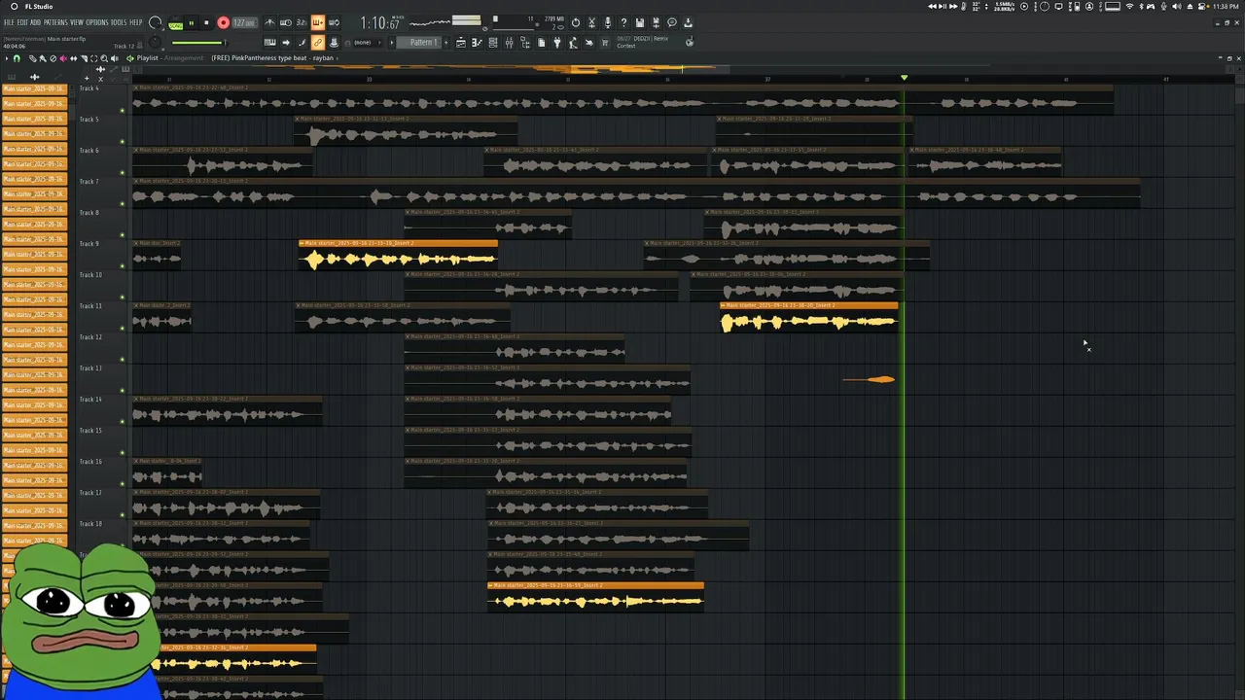Click the undo history power icon

click(575, 22)
